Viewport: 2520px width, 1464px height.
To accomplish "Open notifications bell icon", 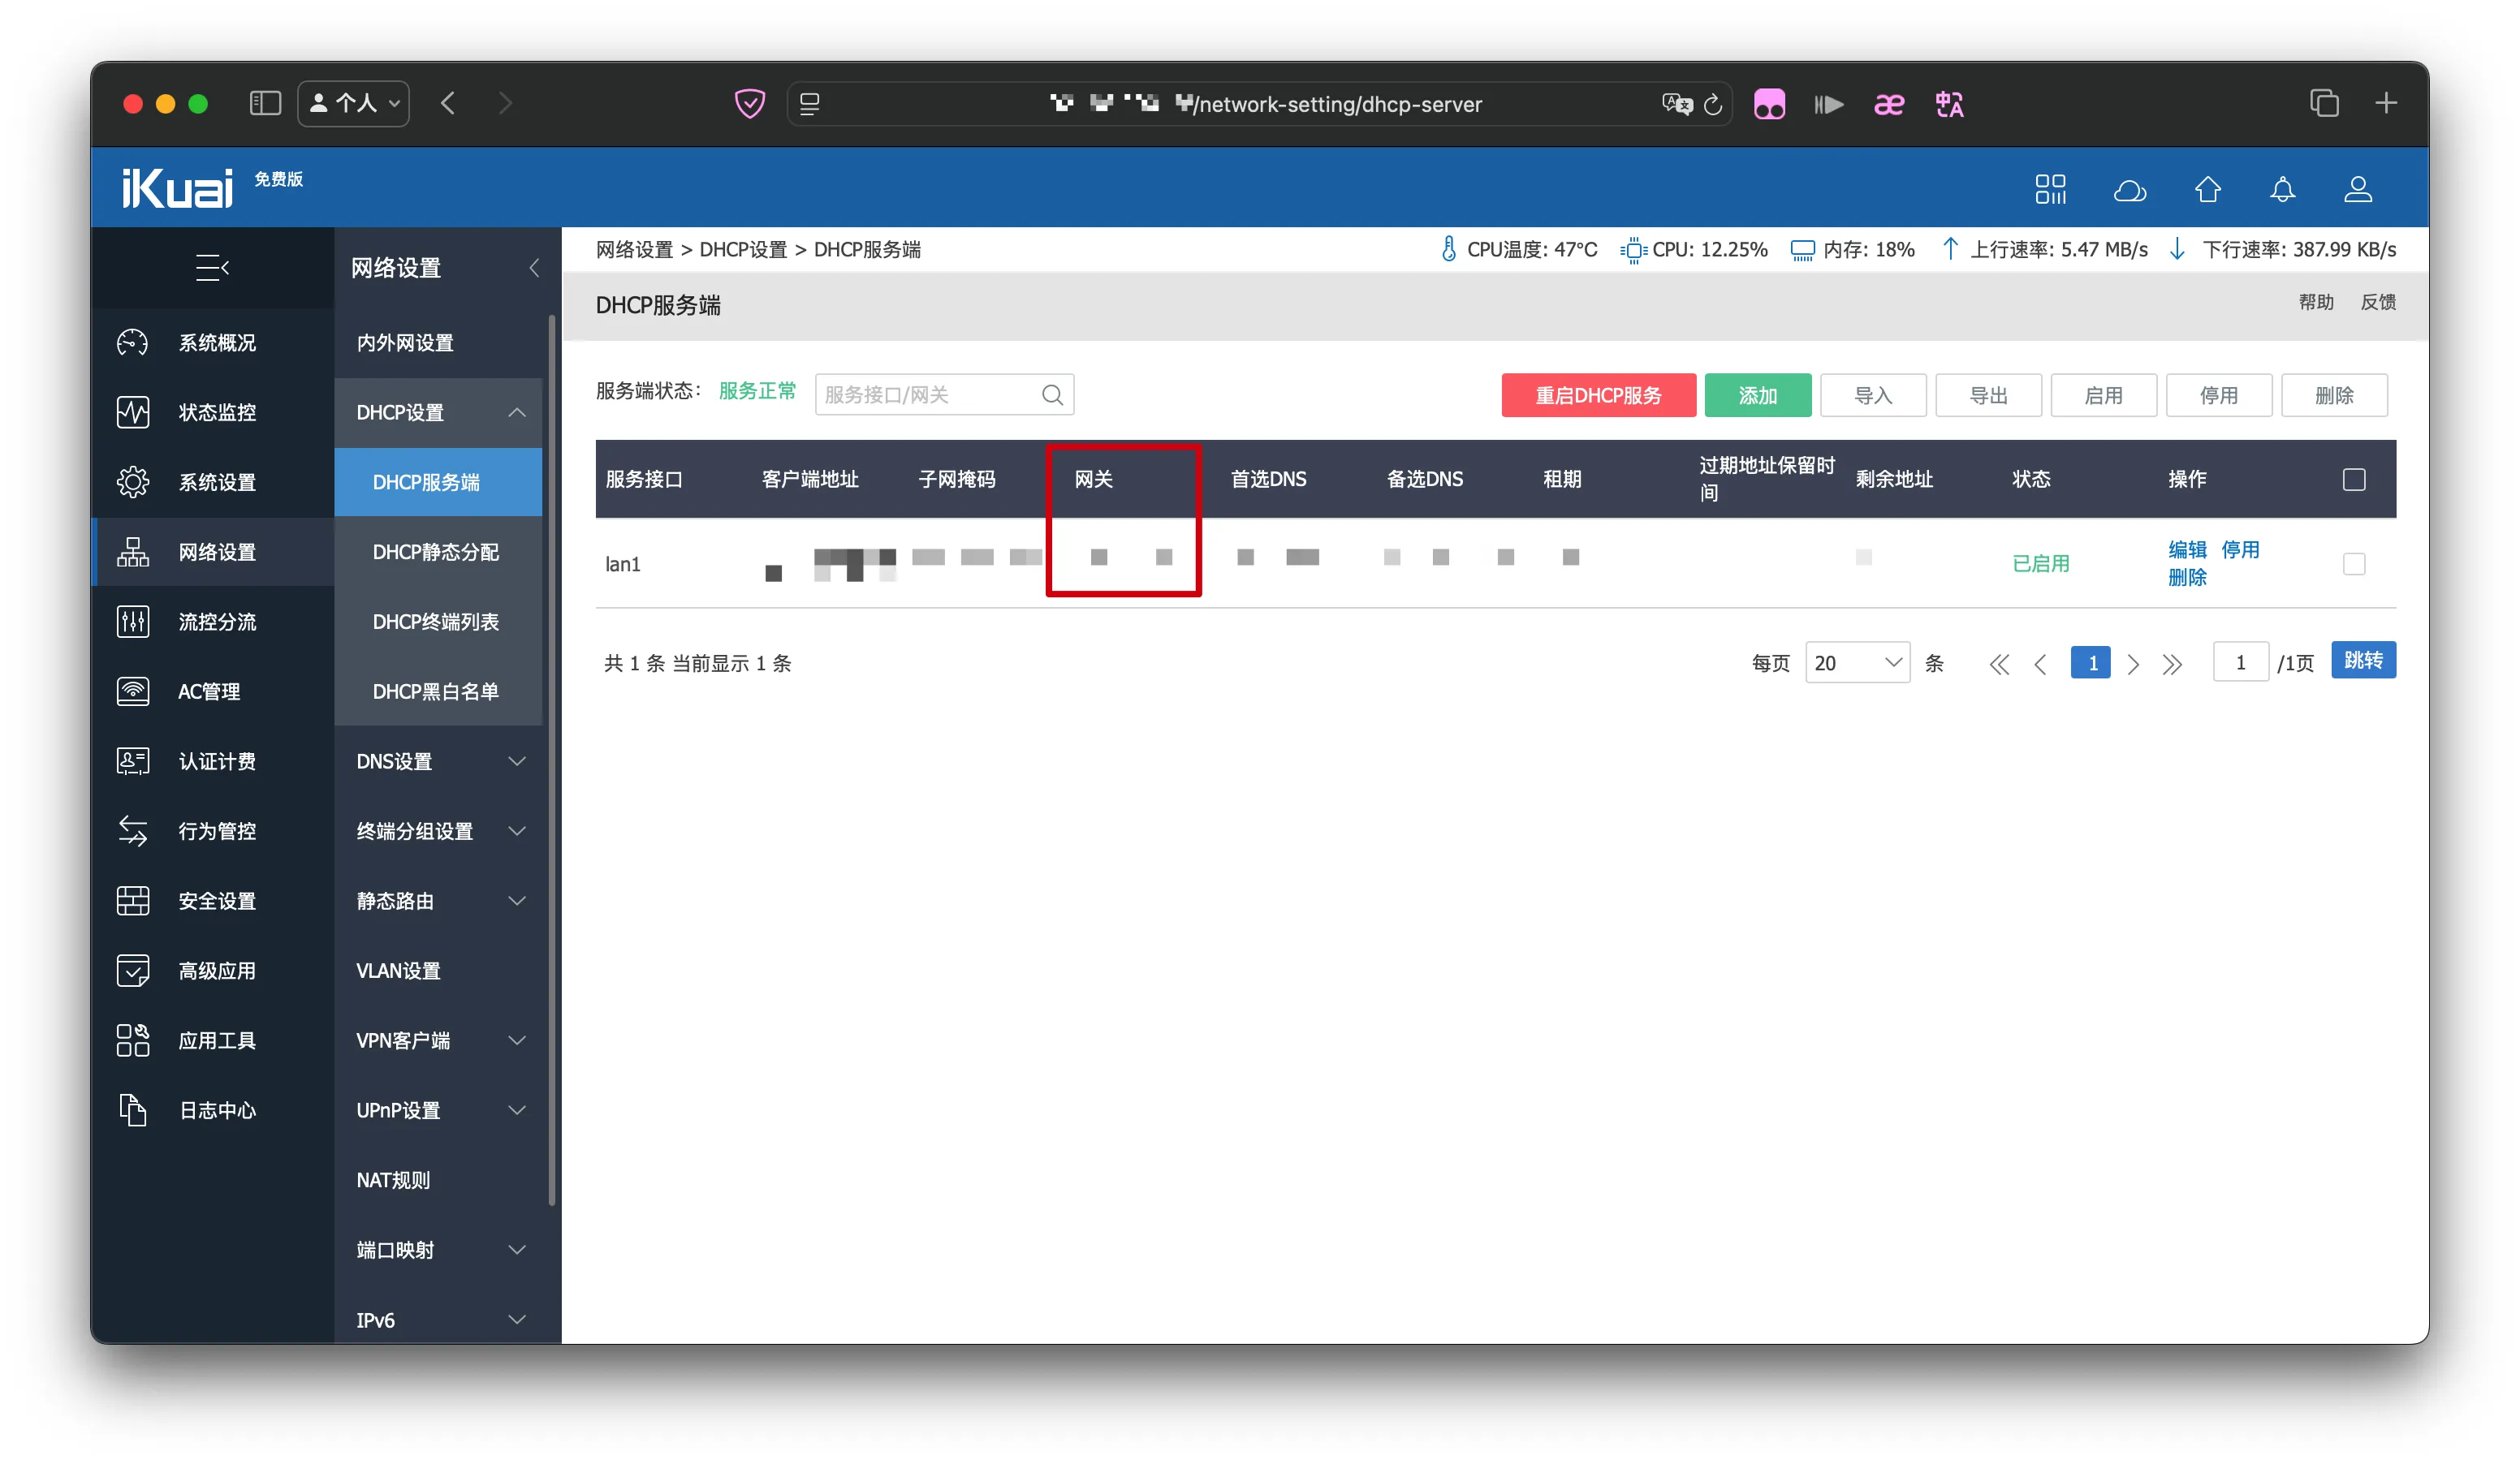I will 2283,189.
